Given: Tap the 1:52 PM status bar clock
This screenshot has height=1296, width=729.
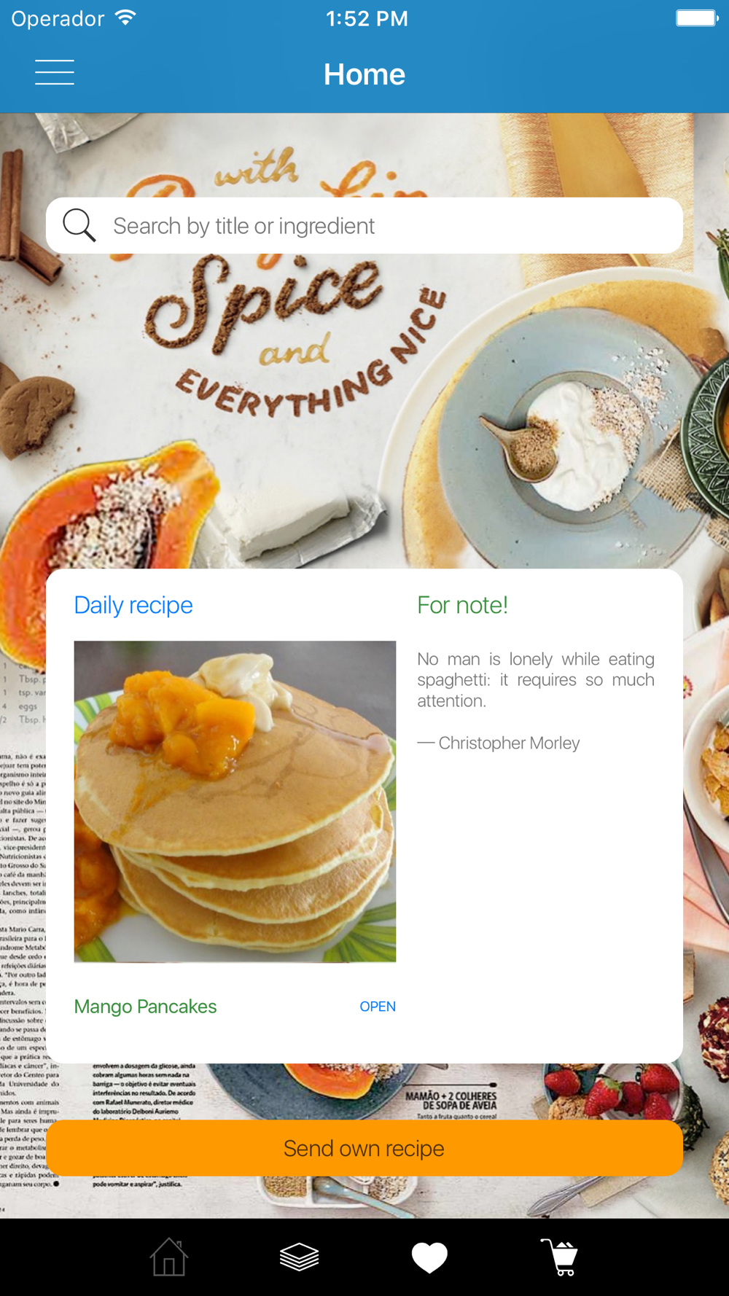Looking at the screenshot, I should 367,18.
